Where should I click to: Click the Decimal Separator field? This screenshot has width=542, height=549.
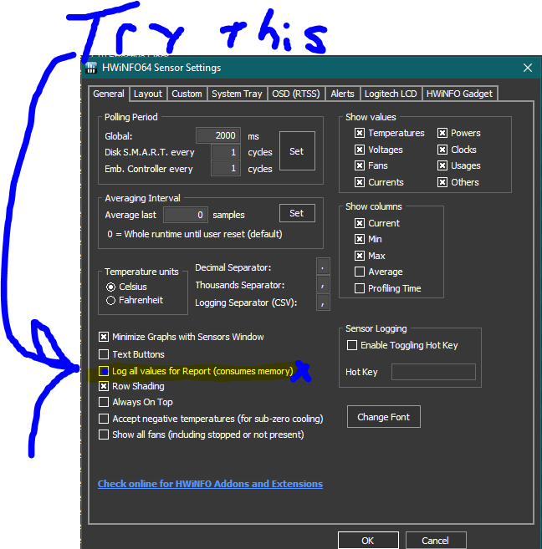323,267
